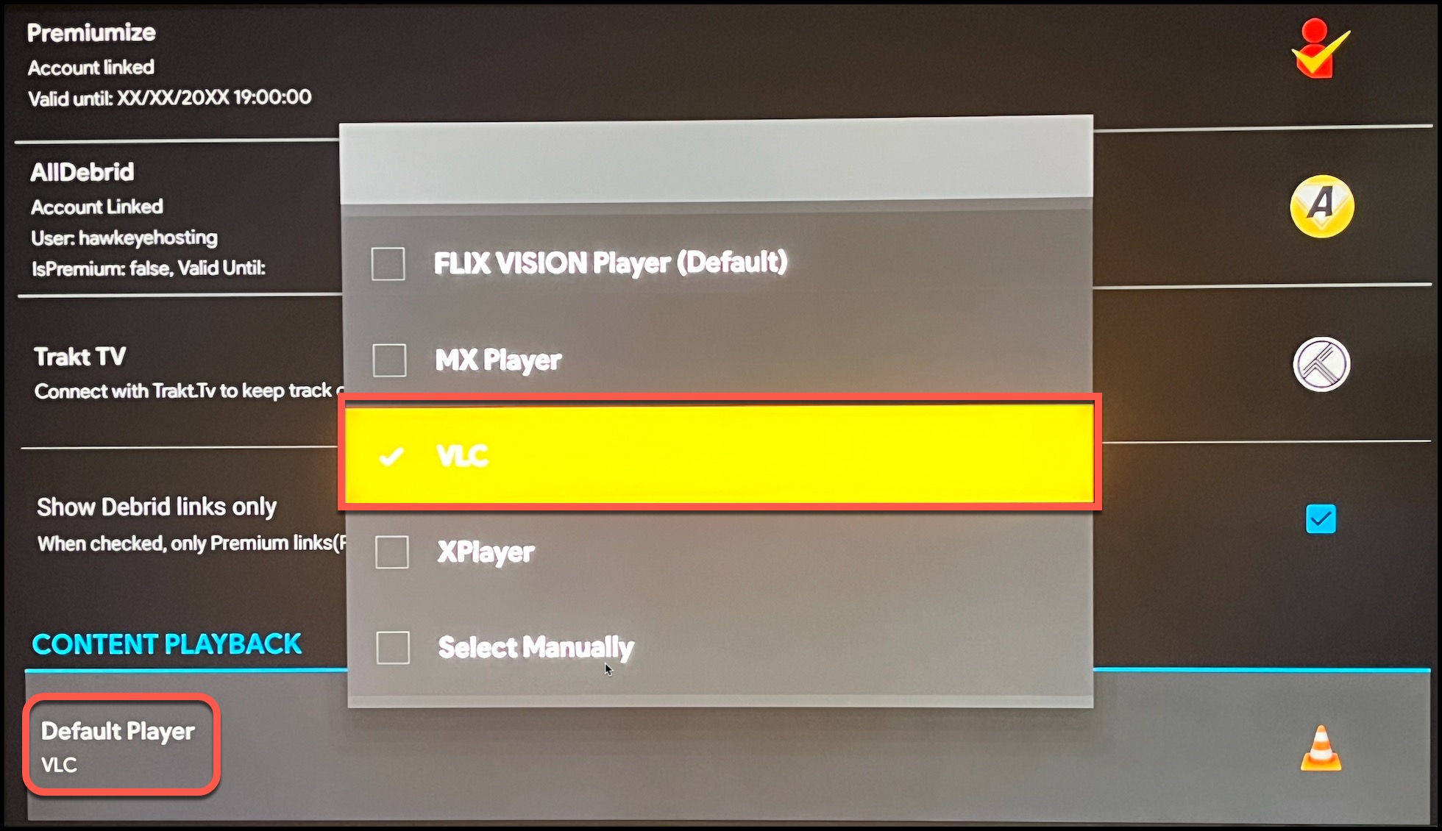The height and width of the screenshot is (831, 1442).
Task: Check the Select Manually checkbox
Action: [393, 648]
